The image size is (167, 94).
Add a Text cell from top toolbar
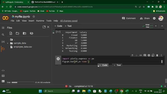click(68, 26)
